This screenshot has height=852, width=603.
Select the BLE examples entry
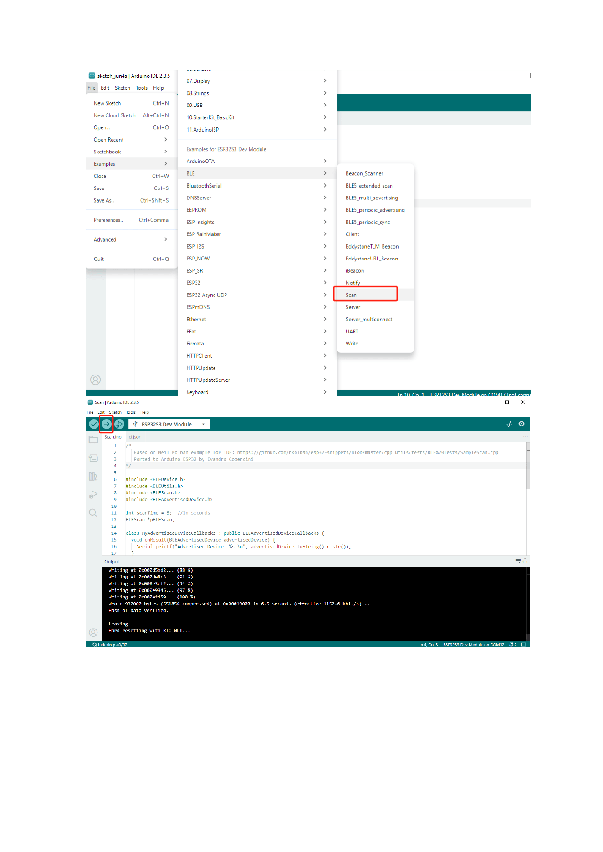pyautogui.click(x=257, y=173)
